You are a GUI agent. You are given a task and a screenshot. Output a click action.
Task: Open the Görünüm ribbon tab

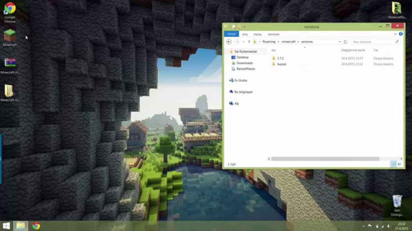[274, 34]
